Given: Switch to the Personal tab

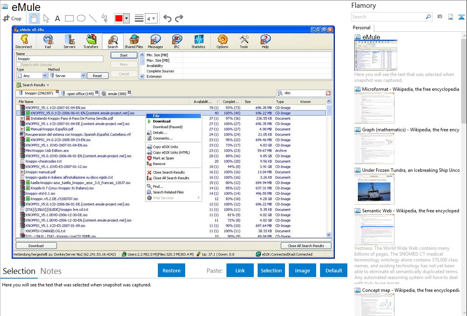Looking at the screenshot, I should [x=362, y=28].
